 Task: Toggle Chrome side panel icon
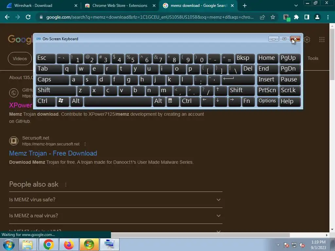[x=307, y=17]
